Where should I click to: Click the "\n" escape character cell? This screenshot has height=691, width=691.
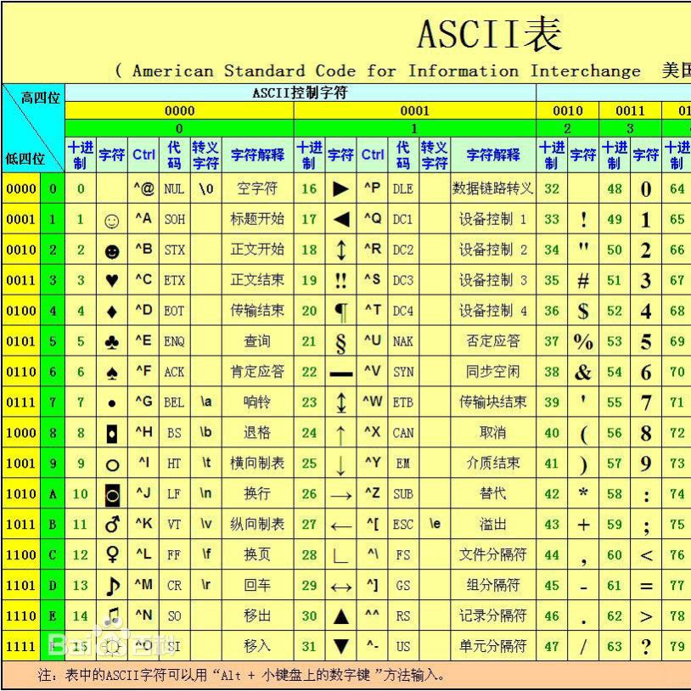pyautogui.click(x=205, y=494)
